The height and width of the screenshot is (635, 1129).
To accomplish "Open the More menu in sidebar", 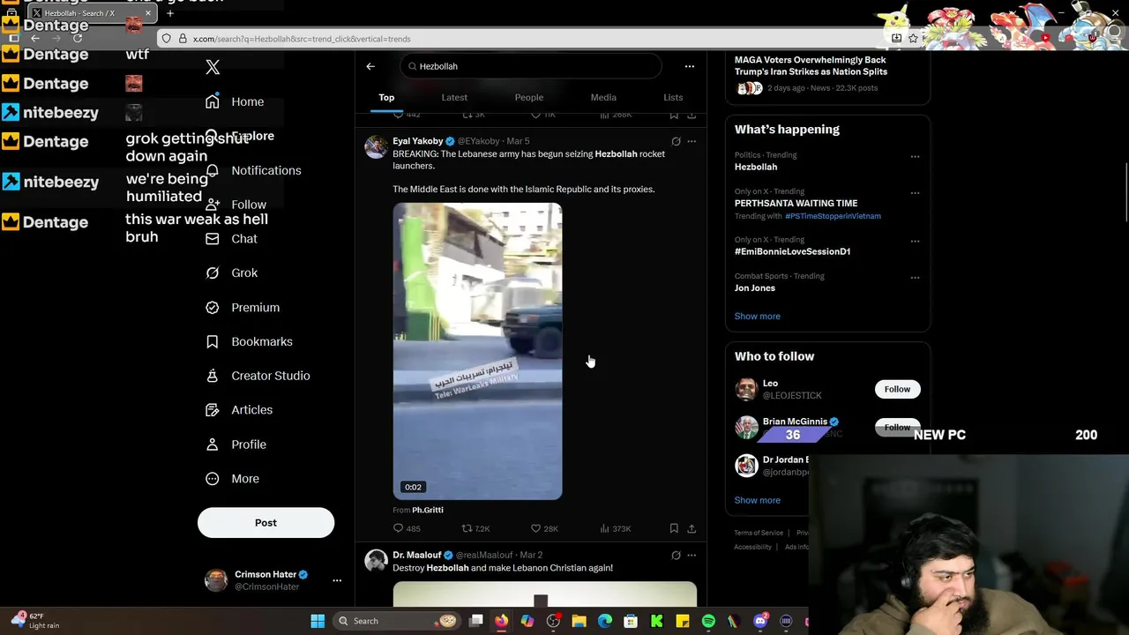I will pos(232,479).
